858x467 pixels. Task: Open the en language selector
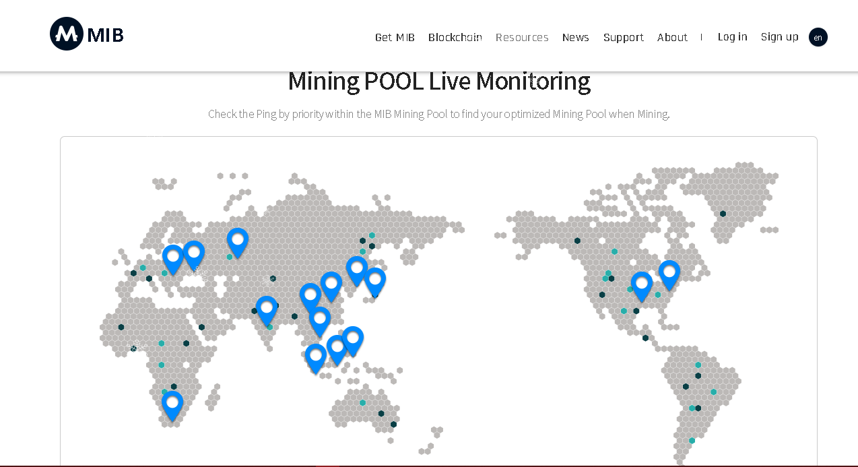pos(818,37)
